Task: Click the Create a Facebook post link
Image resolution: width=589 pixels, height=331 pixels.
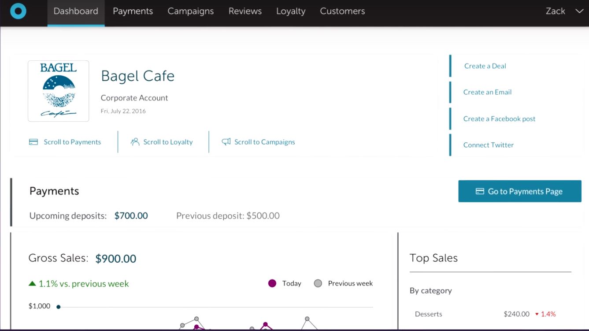Action: 499,119
